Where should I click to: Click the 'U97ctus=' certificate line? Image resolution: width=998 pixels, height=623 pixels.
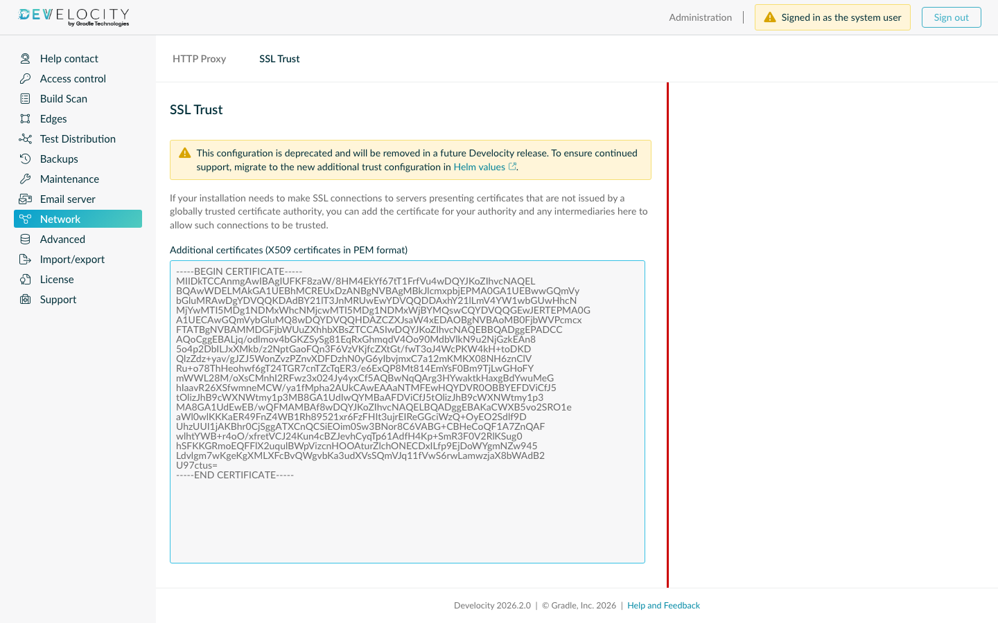pos(197,465)
